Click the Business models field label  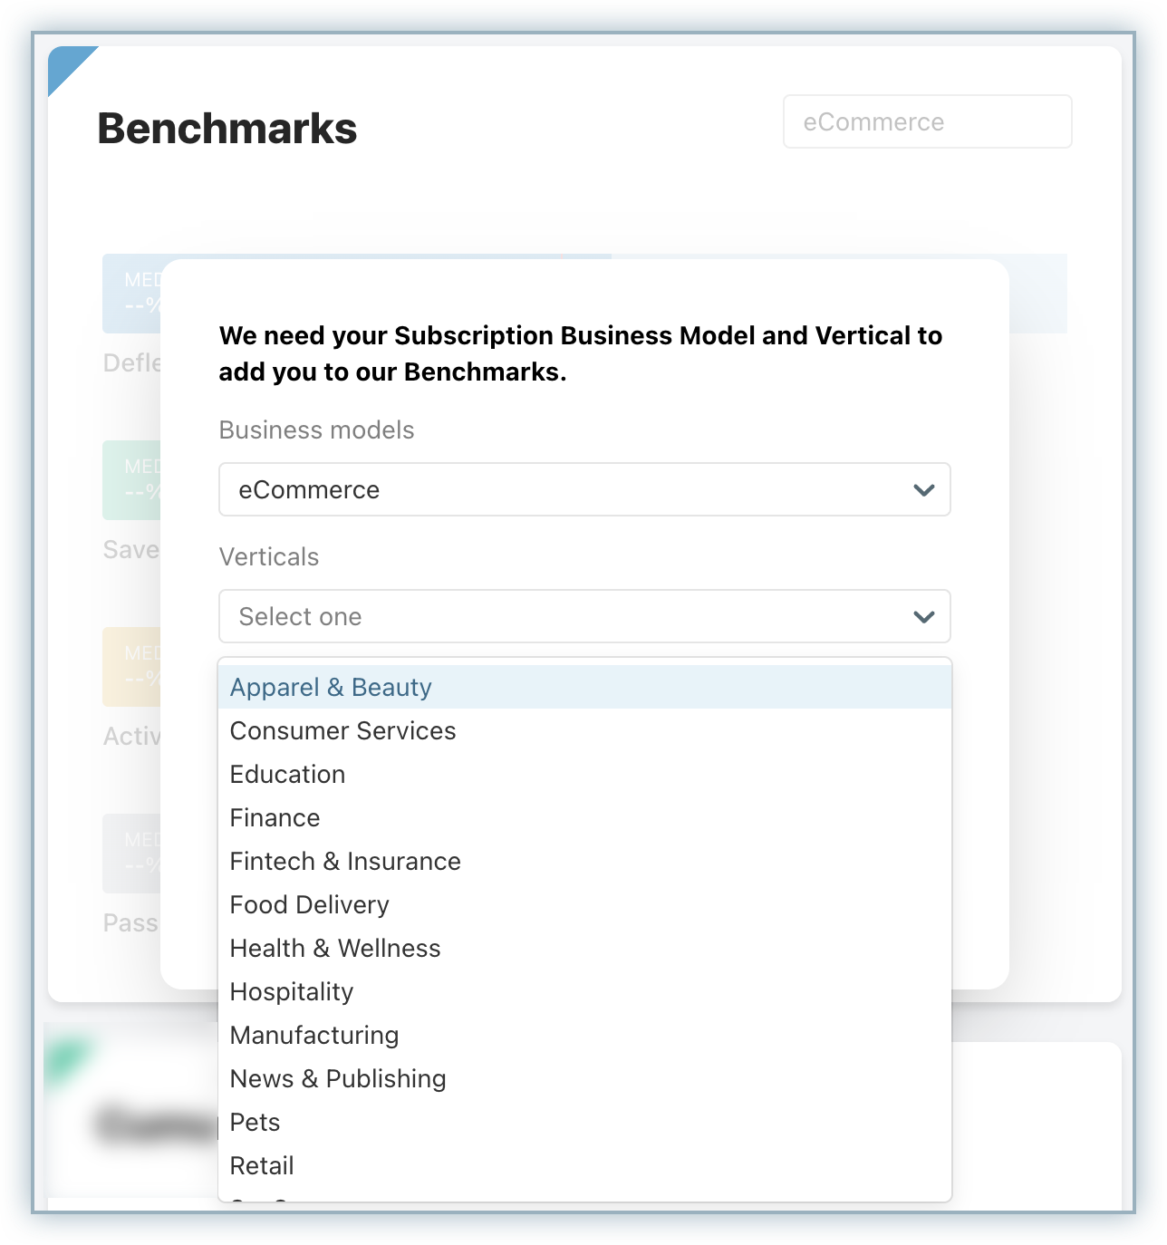pyautogui.click(x=316, y=430)
